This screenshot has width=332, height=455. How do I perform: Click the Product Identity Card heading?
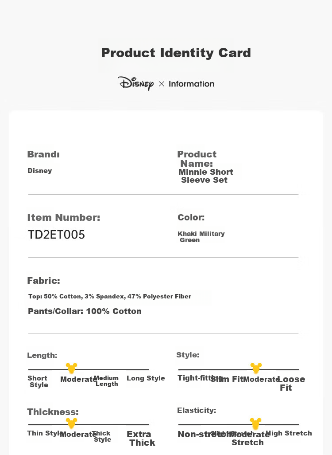tap(176, 53)
